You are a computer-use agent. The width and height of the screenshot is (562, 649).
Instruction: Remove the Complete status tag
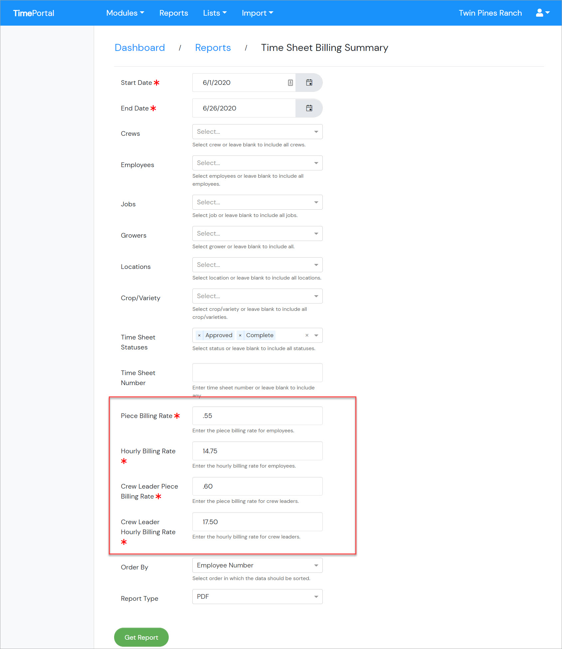click(240, 335)
